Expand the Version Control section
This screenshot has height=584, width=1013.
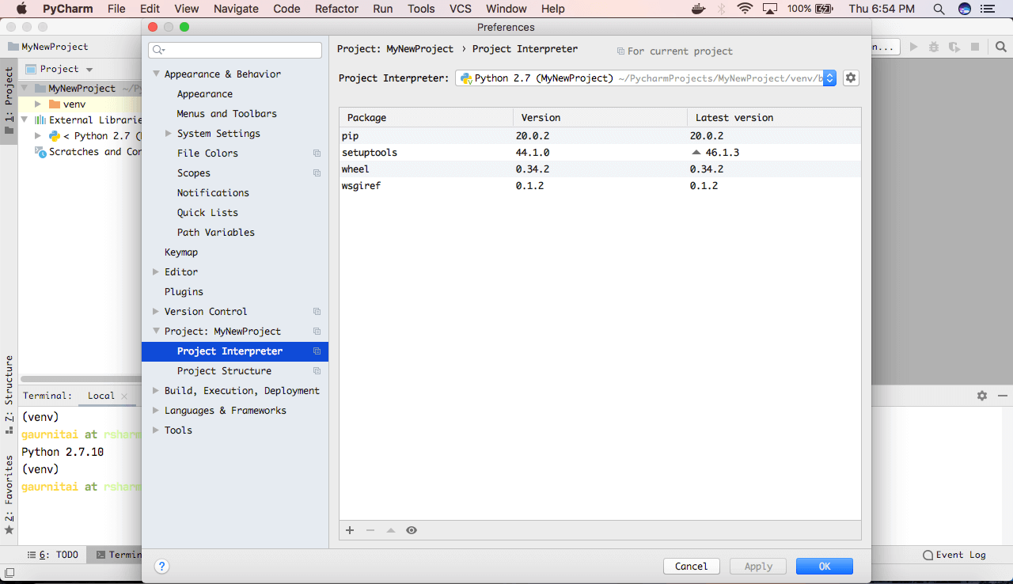(x=156, y=311)
